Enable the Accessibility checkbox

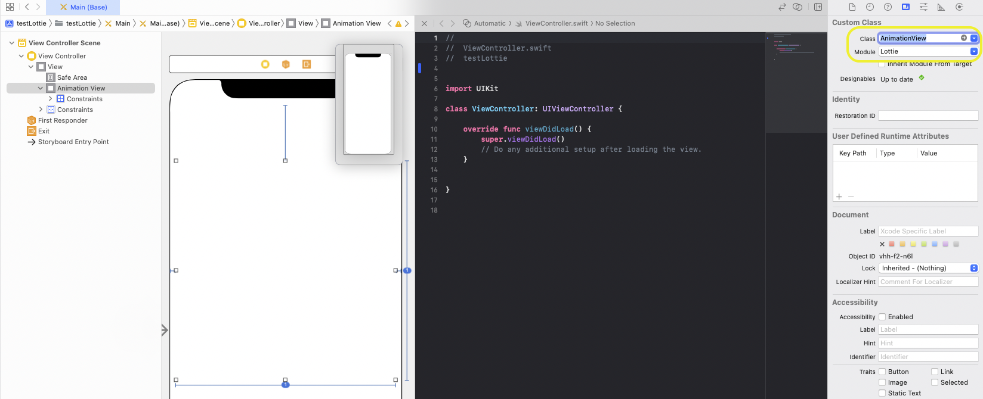tap(882, 317)
